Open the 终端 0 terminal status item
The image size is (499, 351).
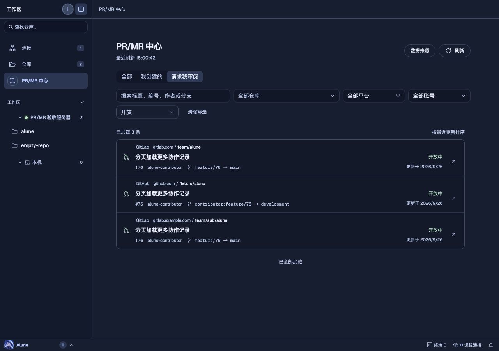tap(437, 345)
